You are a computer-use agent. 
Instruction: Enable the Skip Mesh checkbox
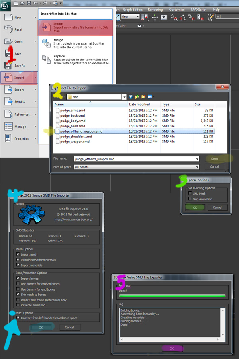click(190, 193)
